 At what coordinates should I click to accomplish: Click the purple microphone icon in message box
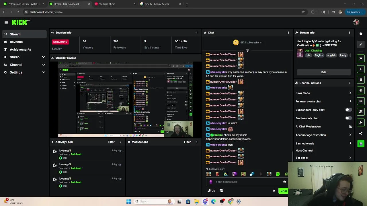tap(211, 182)
